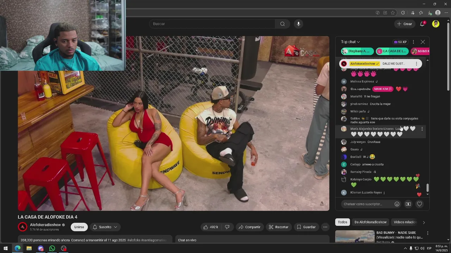Select the Todos filter chip
The height and width of the screenshot is (253, 451).
(x=342, y=222)
